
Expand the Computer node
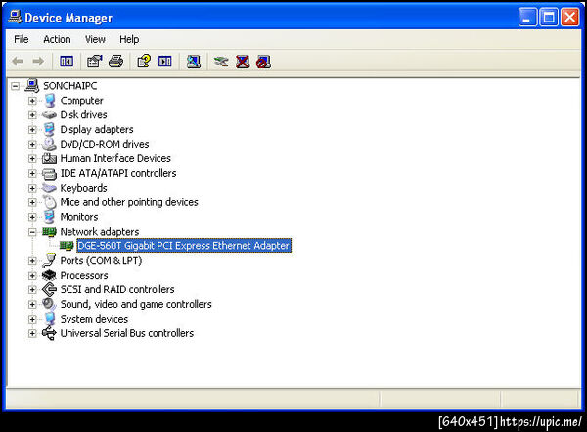coord(32,101)
